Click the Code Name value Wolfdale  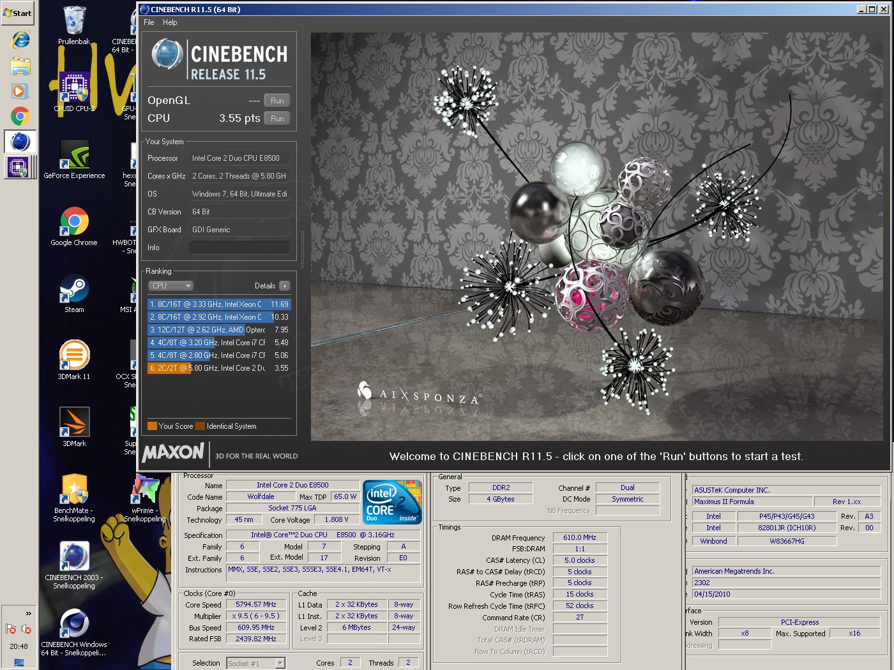[261, 496]
